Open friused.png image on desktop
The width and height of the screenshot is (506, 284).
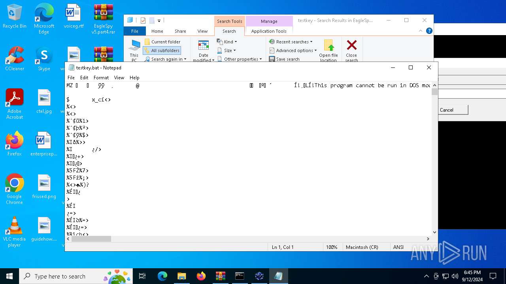pyautogui.click(x=44, y=187)
